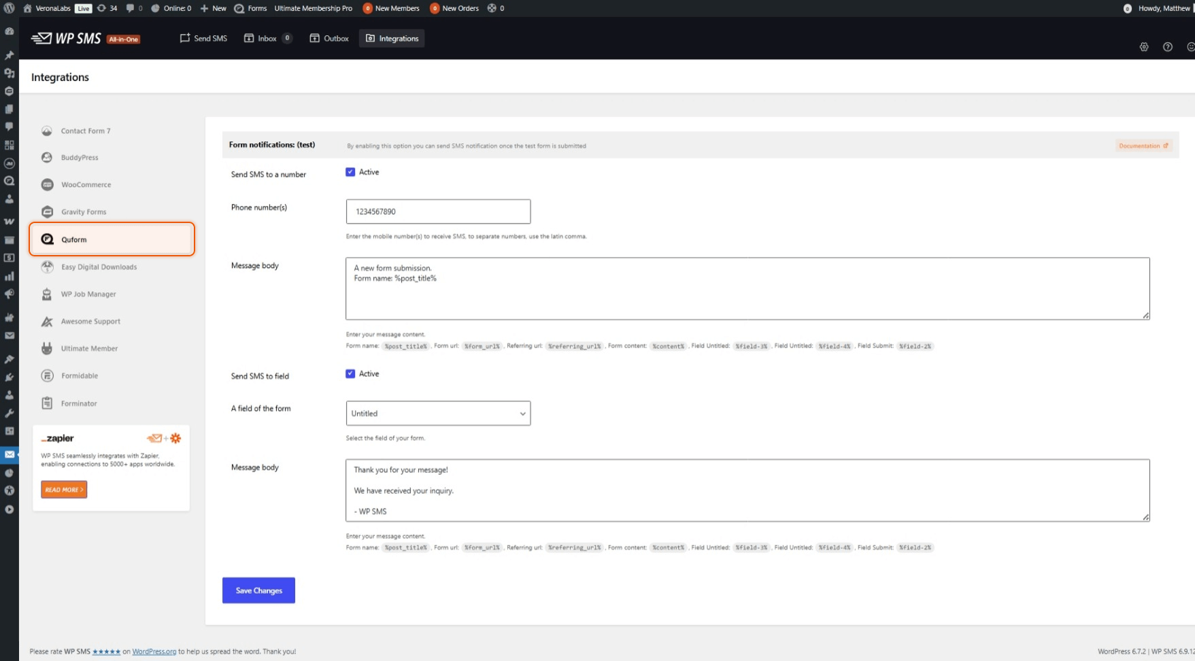Screen dimensions: 1195x661
Task: Open Appearance brush icon in sidebar
Action: [10, 359]
